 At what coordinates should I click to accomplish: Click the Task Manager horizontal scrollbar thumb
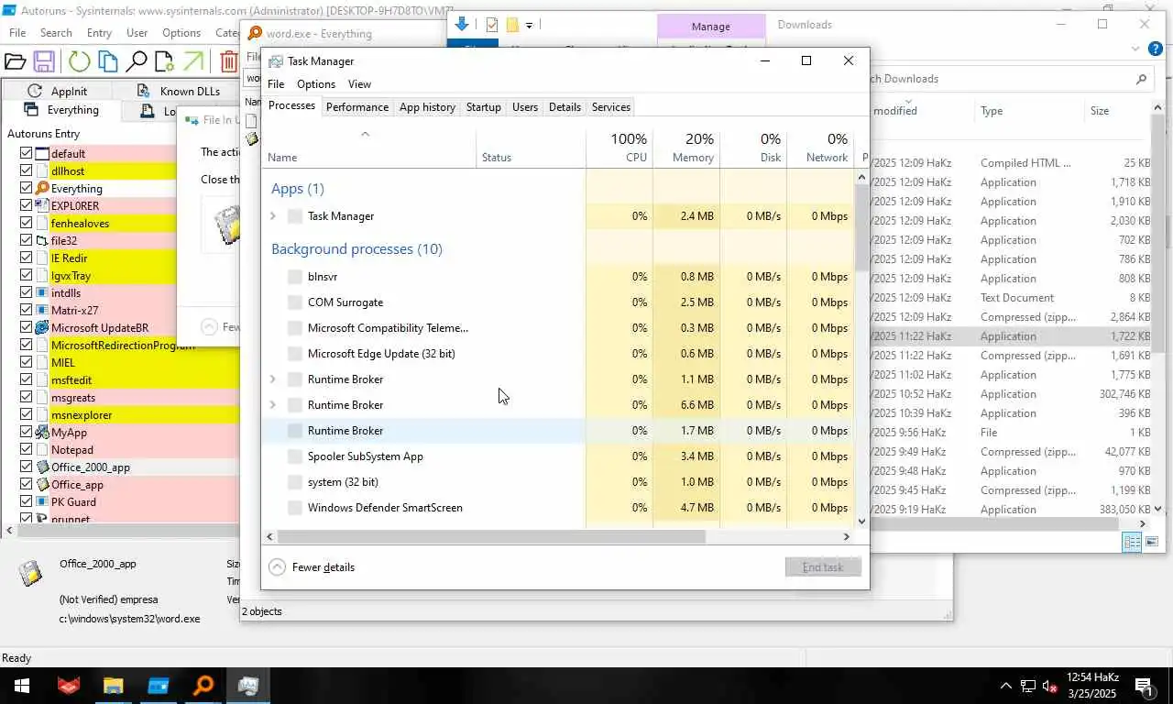click(491, 536)
